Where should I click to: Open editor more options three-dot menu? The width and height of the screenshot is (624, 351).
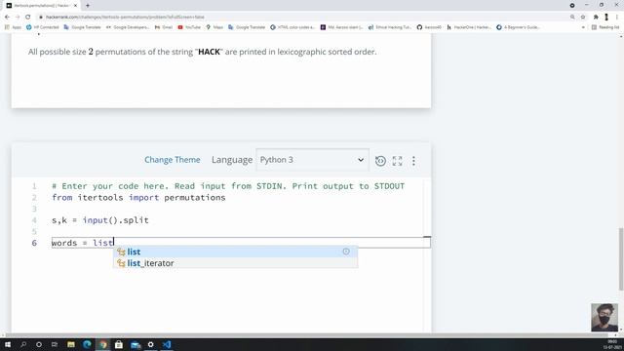(x=413, y=161)
